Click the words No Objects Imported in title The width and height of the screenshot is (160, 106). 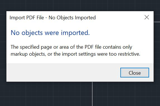click(x=72, y=18)
